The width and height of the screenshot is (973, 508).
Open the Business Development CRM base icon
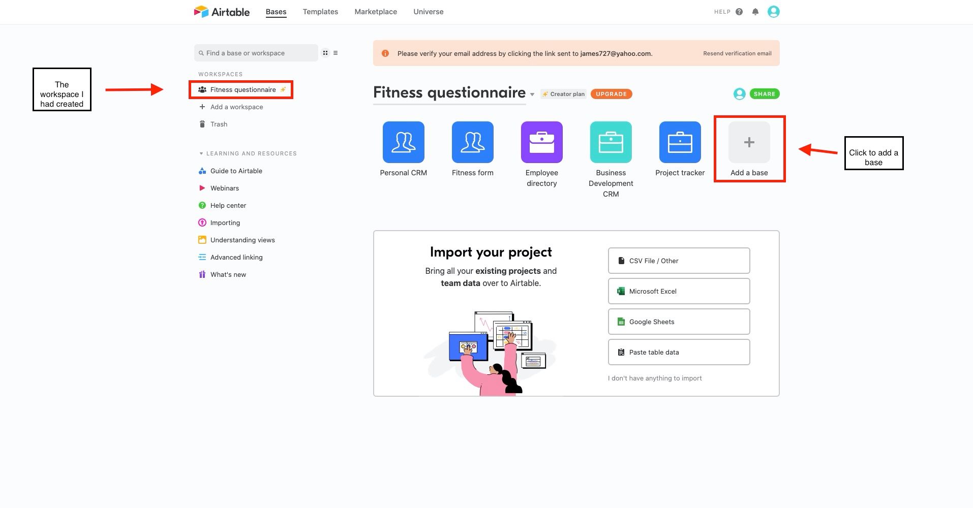point(611,142)
